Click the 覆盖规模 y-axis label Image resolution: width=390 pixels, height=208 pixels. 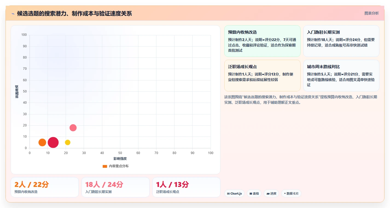(17, 92)
